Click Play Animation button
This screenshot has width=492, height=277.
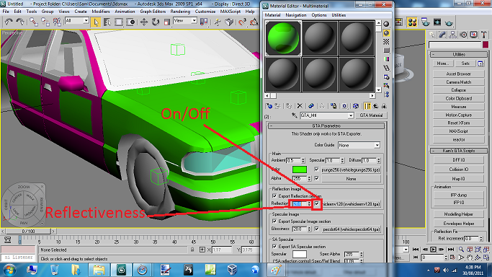tap(434, 250)
